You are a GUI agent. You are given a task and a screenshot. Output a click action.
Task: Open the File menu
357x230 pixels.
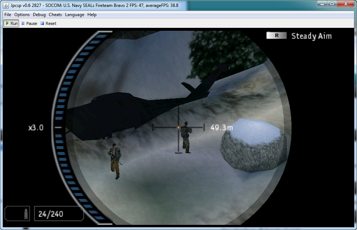[x=8, y=15]
